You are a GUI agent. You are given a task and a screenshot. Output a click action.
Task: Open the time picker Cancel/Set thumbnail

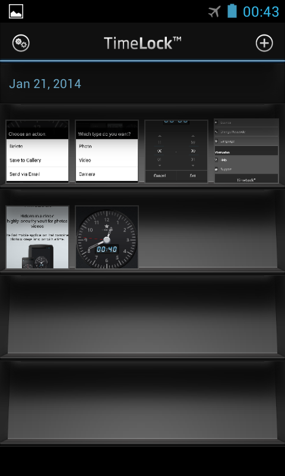coord(176,151)
